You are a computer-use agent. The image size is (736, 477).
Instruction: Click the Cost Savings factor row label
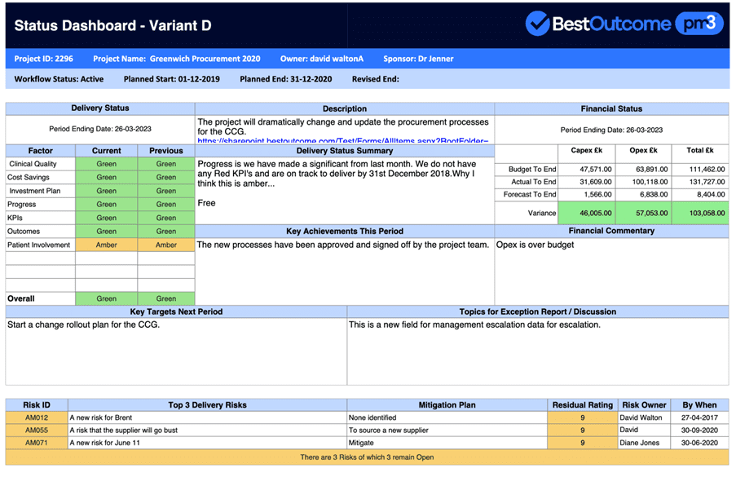pos(29,178)
